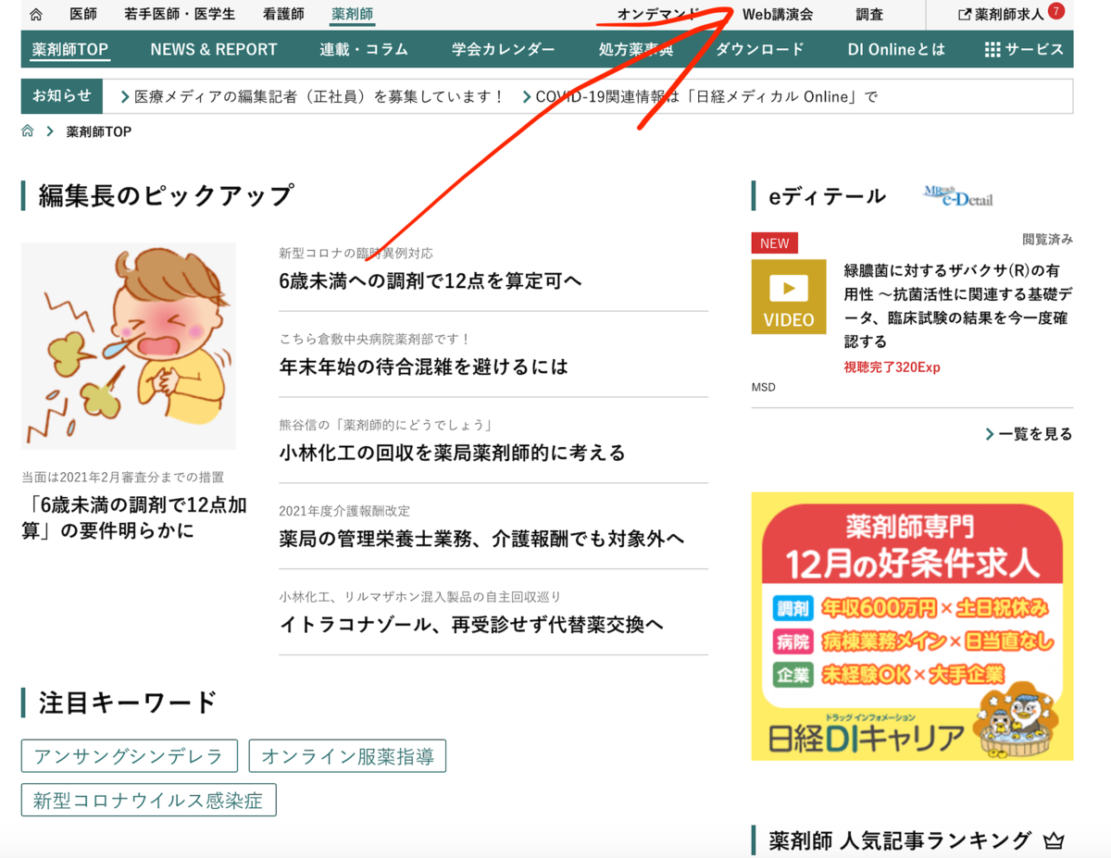Open the 看護師 tab
Screen dimensions: 1111x858
283,15
